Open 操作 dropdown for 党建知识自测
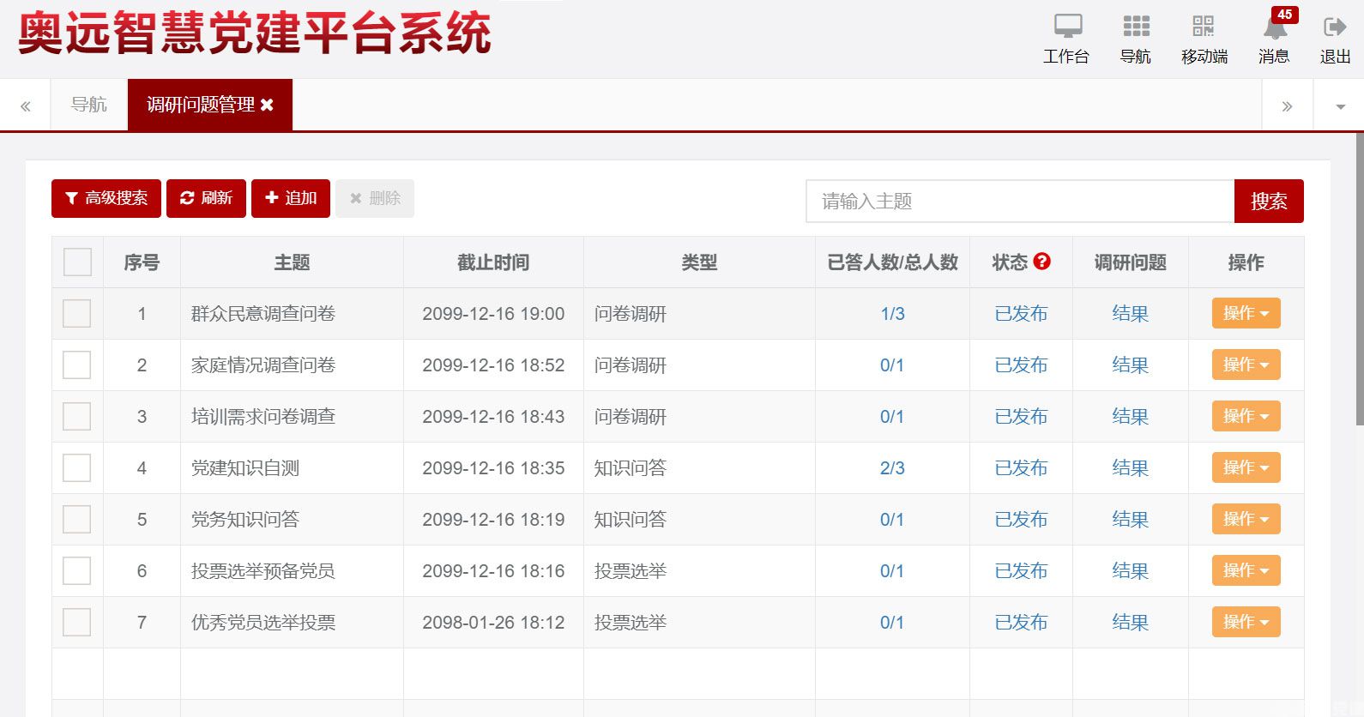This screenshot has width=1364, height=717. coord(1246,467)
